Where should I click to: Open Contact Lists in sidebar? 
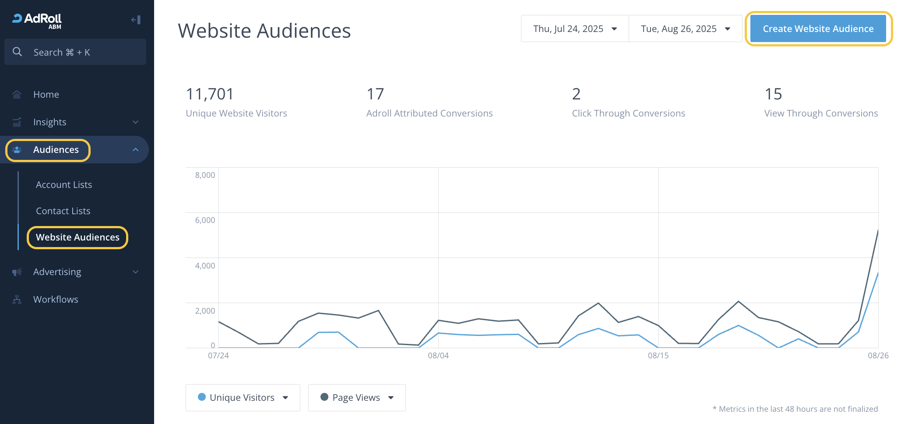click(x=63, y=211)
